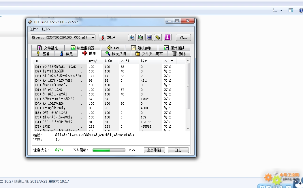Click the 立即刷新 refresh button
The height and width of the screenshot is (188, 303).
tap(154, 150)
